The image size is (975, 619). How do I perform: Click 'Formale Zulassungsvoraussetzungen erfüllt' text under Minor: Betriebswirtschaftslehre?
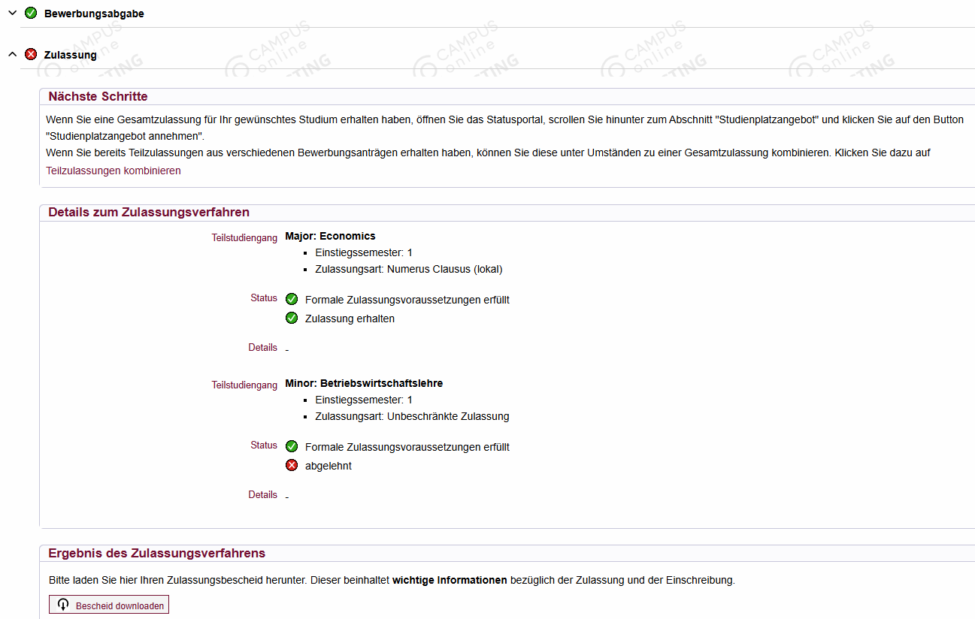[x=407, y=447]
